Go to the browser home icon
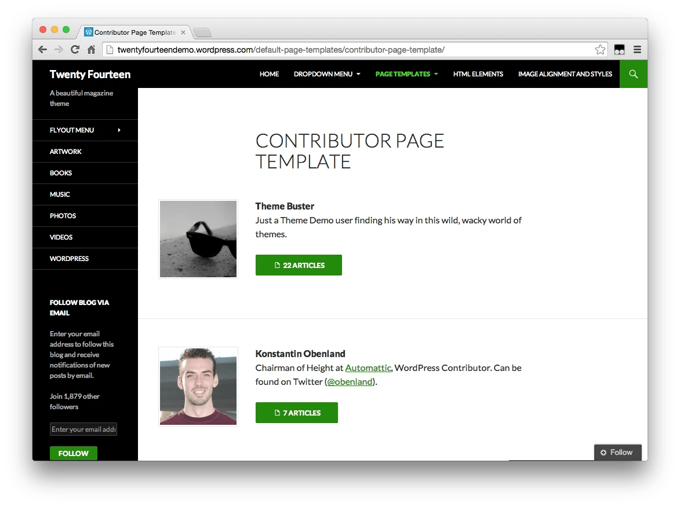 91,49
